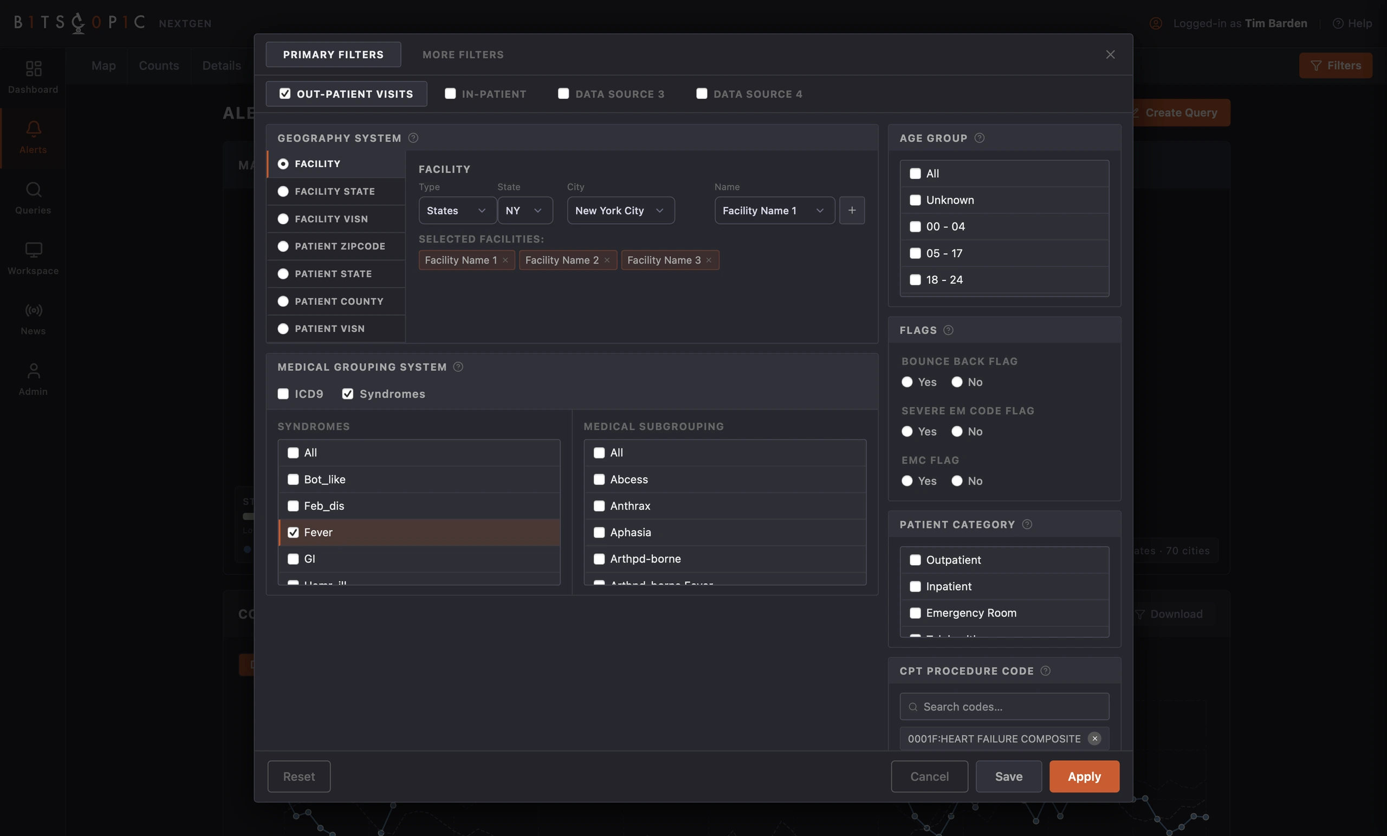Apply the filters
Screen dimensions: 1387x836
click(x=1084, y=776)
